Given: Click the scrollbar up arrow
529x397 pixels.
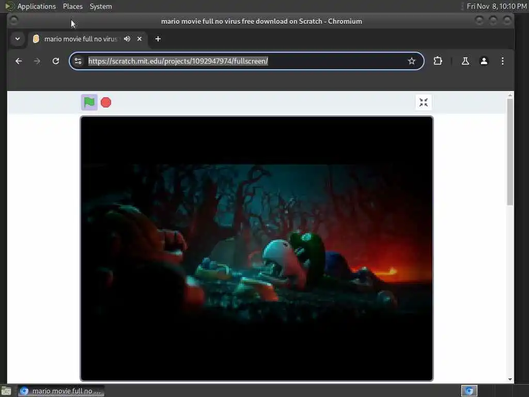Looking at the screenshot, I should (x=510, y=96).
